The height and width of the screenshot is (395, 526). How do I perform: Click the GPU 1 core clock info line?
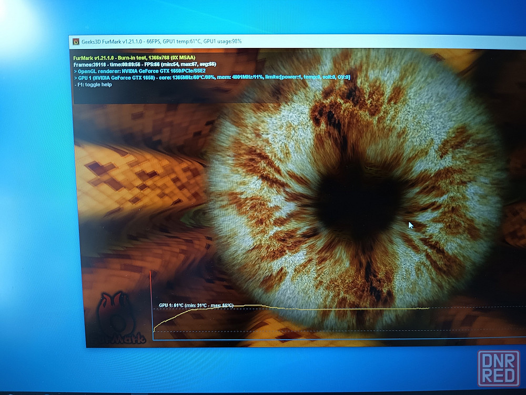coord(210,77)
